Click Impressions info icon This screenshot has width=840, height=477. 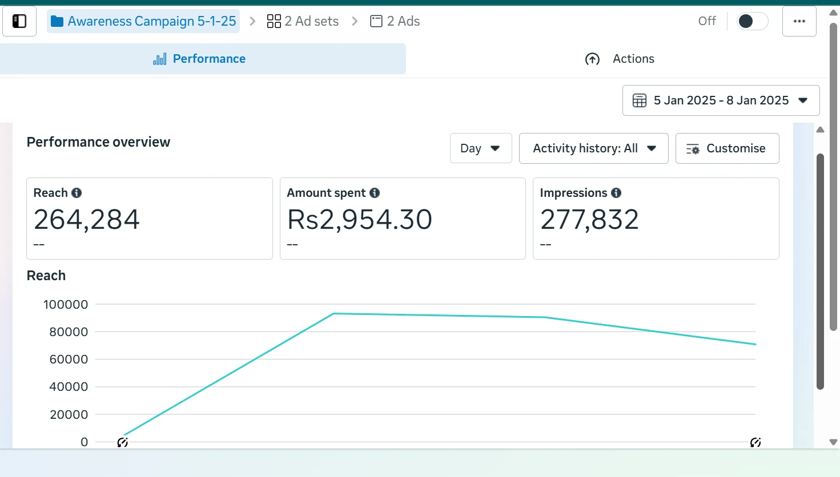(x=616, y=193)
